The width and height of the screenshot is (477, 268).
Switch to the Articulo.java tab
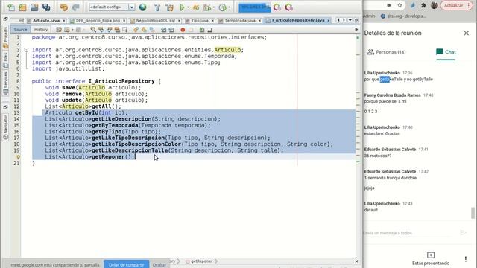pos(46,20)
